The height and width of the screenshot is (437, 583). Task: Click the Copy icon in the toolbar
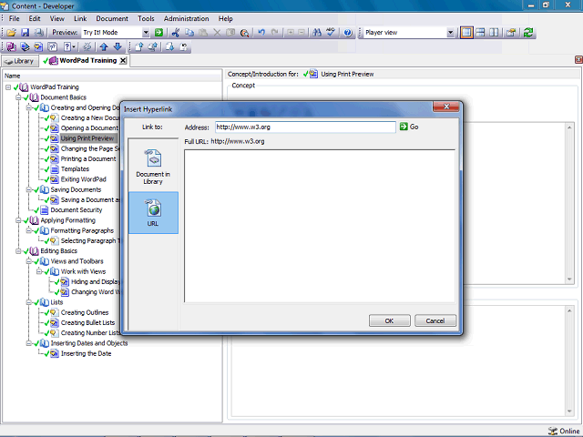tap(189, 33)
